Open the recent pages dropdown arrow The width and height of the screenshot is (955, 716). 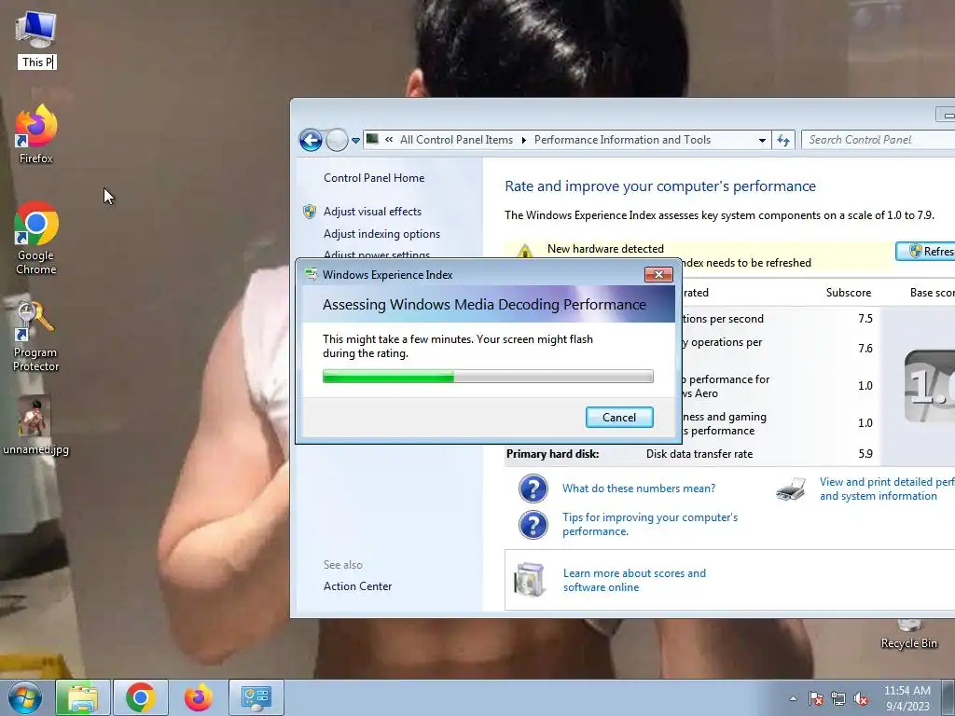(x=355, y=140)
